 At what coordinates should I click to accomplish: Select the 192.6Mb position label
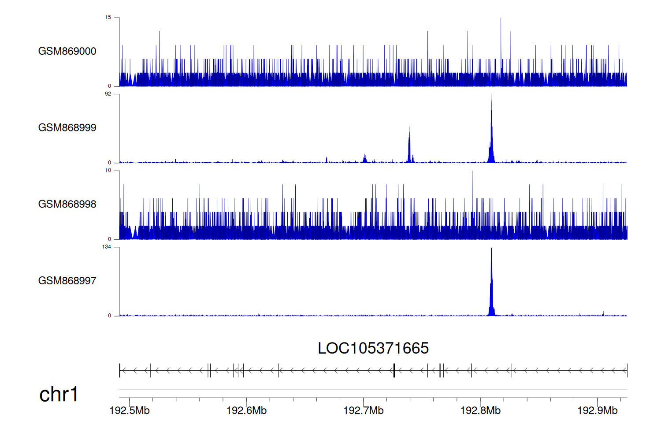246,411
